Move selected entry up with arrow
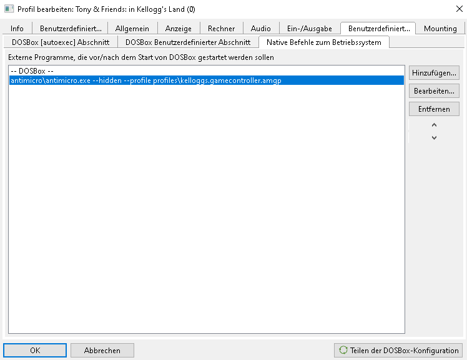Screen dimensions: 467x360 434,125
